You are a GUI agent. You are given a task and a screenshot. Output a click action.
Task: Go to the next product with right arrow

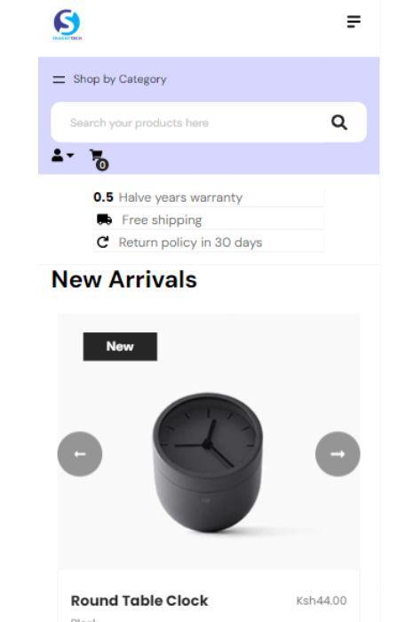(x=338, y=454)
